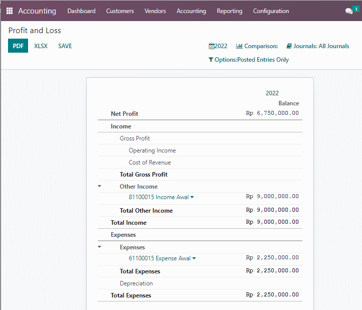This screenshot has width=362, height=310.
Task: Click the SAVE button
Action: (65, 46)
